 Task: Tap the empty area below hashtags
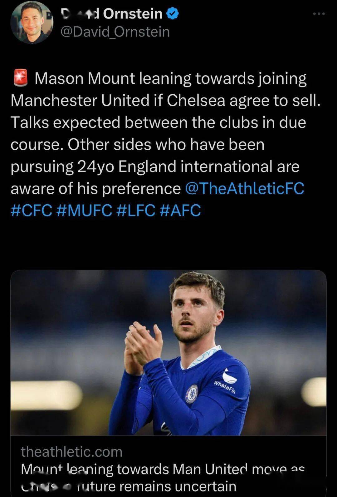tap(168, 244)
